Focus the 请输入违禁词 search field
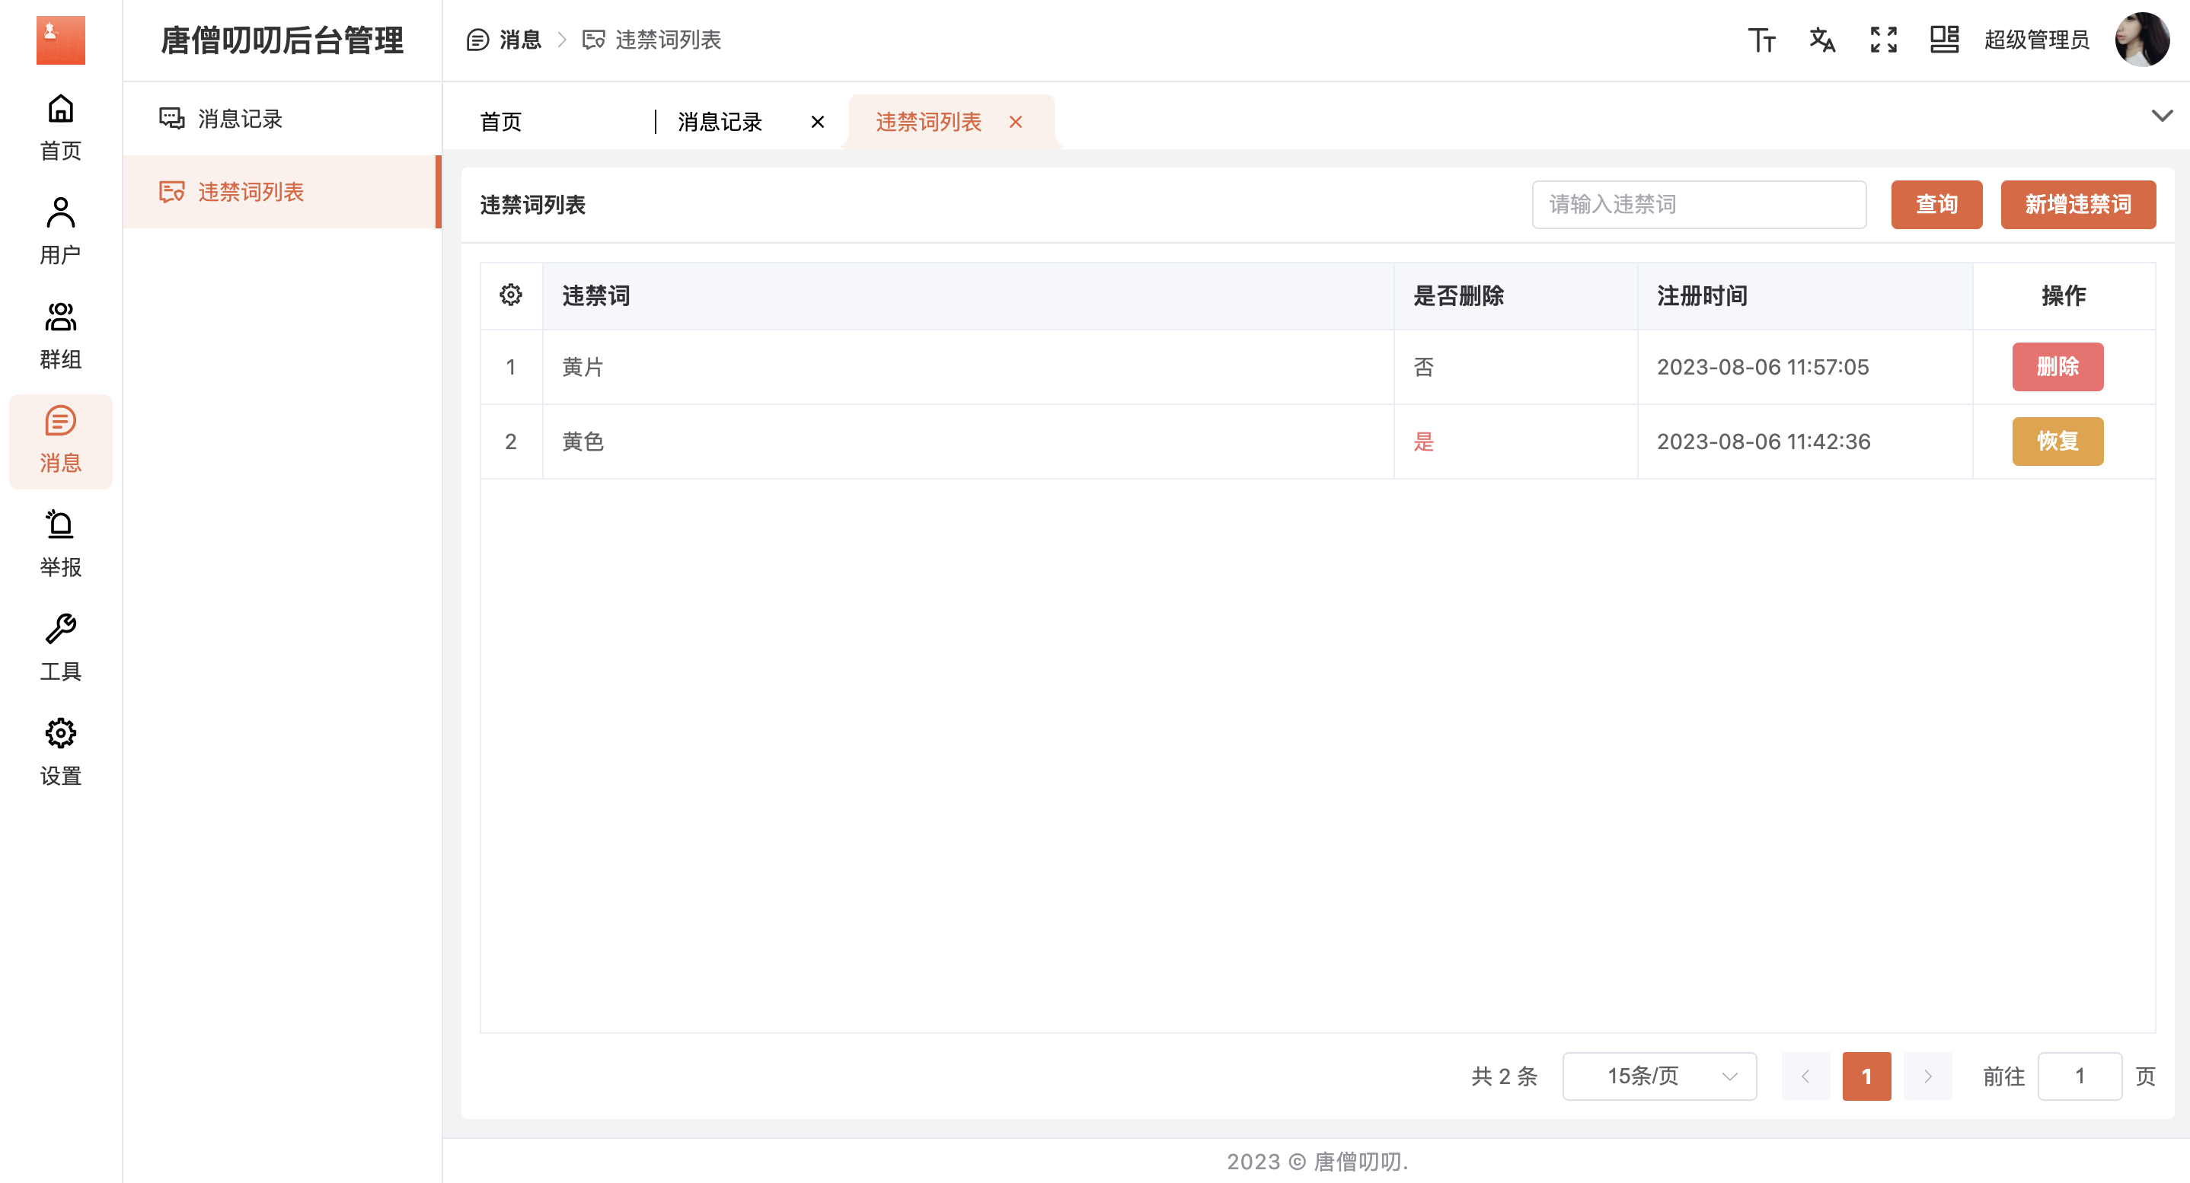Screen dimensions: 2190x1183 (x=1698, y=205)
